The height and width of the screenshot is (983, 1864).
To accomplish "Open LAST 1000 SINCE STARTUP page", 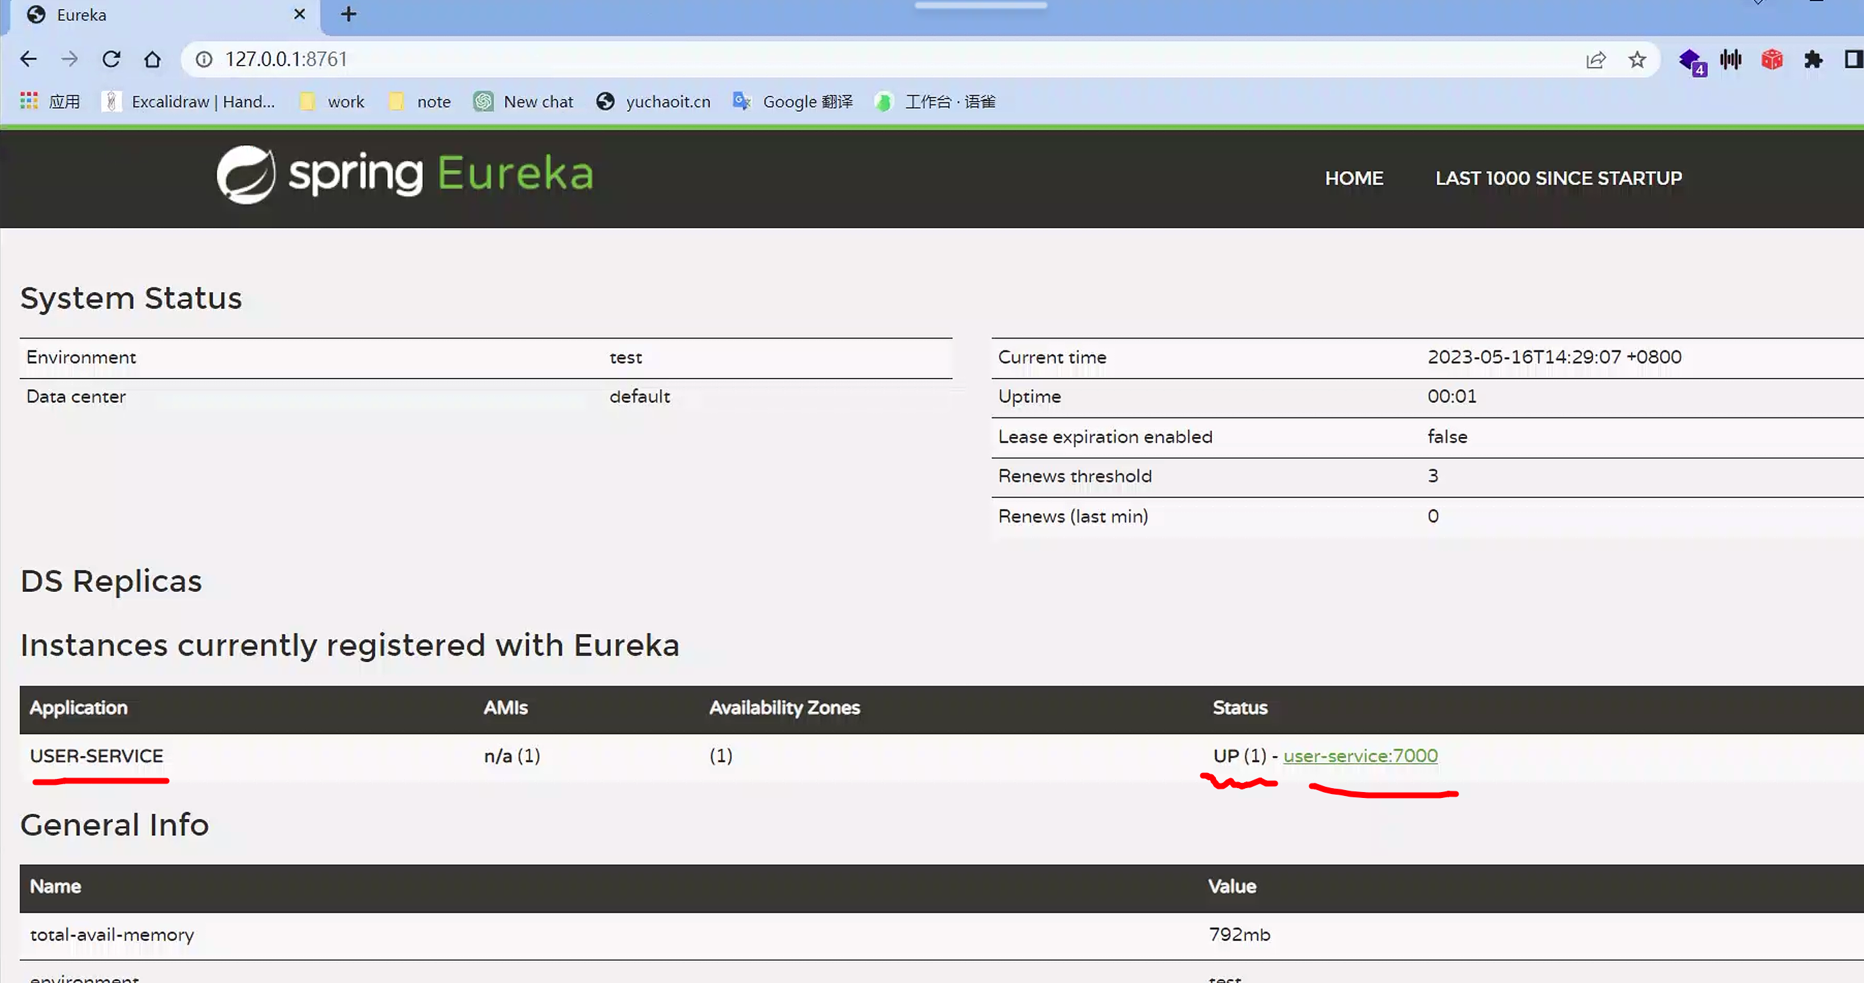I will [x=1558, y=178].
